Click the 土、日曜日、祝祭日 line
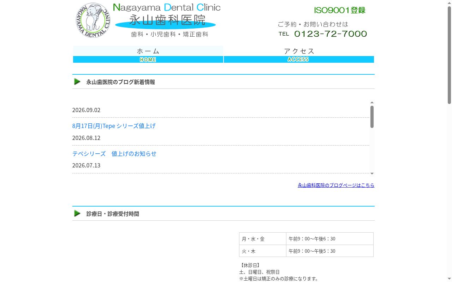452x282 pixels. [x=259, y=272]
